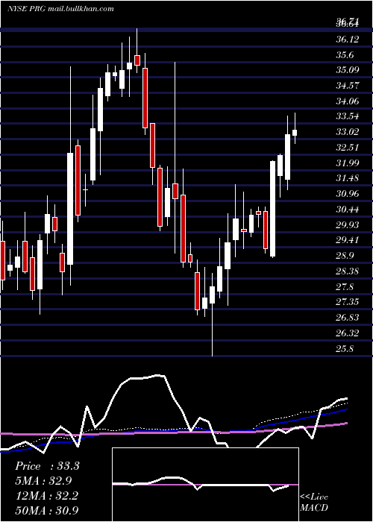373x522 pixels.
Task: Select the 27.8 price axis label
Action: point(345,286)
